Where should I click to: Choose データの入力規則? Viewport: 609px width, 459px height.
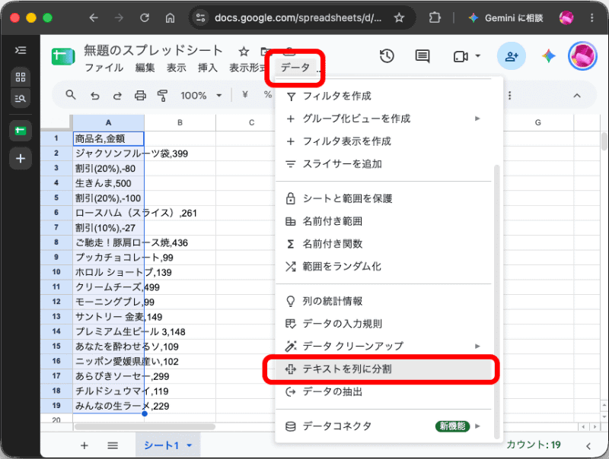coord(384,324)
